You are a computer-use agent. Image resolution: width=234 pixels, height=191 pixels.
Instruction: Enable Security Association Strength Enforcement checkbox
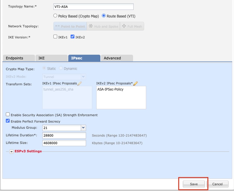coord(8,114)
